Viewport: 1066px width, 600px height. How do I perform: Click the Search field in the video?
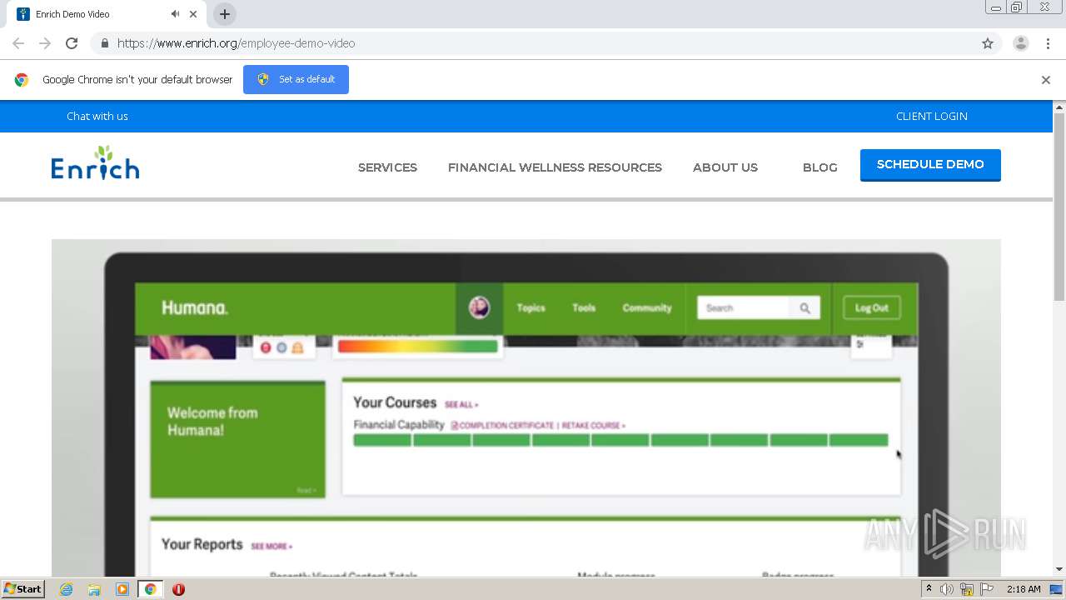(744, 308)
